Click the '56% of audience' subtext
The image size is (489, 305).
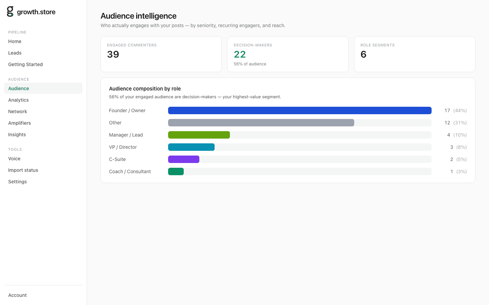[x=250, y=64]
